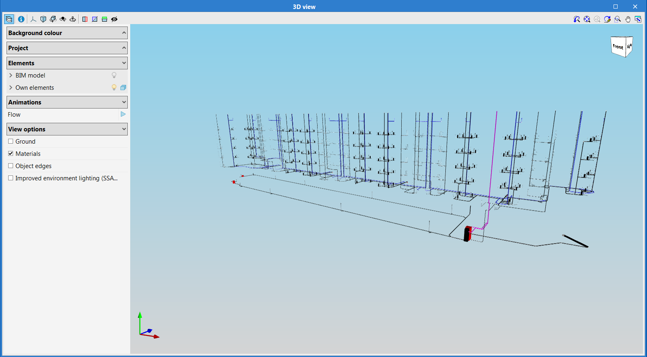The image size is (647, 357).
Task: Expand the BIM model tree node
Action: pyautogui.click(x=11, y=75)
